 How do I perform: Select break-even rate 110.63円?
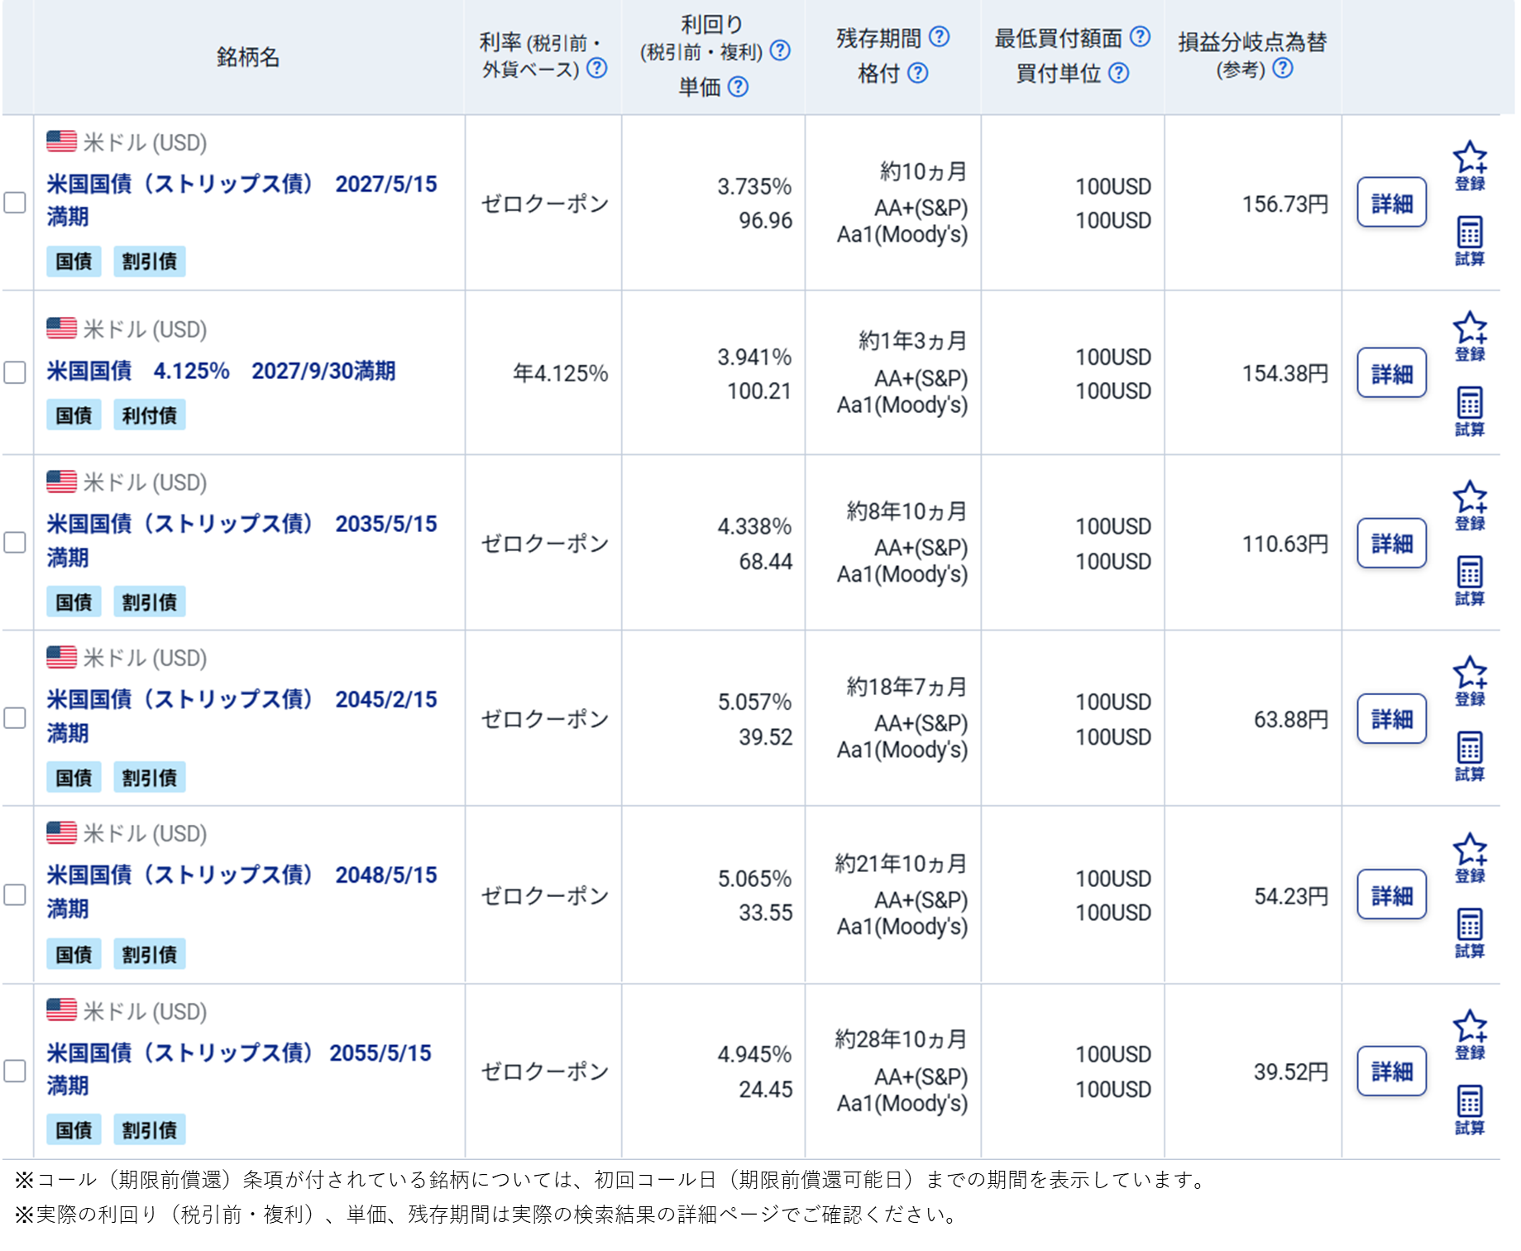click(1285, 544)
